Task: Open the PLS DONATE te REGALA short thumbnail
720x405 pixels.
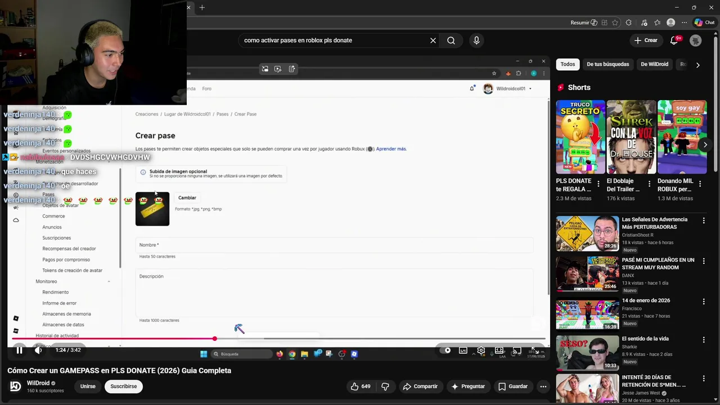Action: [580, 137]
